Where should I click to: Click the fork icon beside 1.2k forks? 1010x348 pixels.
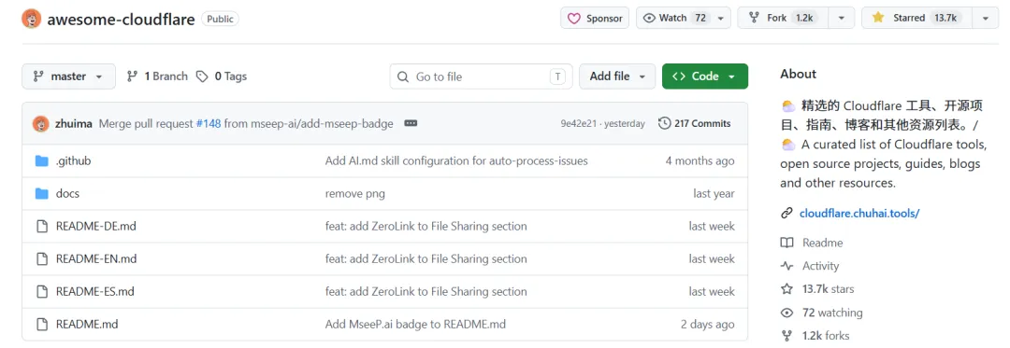pos(786,336)
